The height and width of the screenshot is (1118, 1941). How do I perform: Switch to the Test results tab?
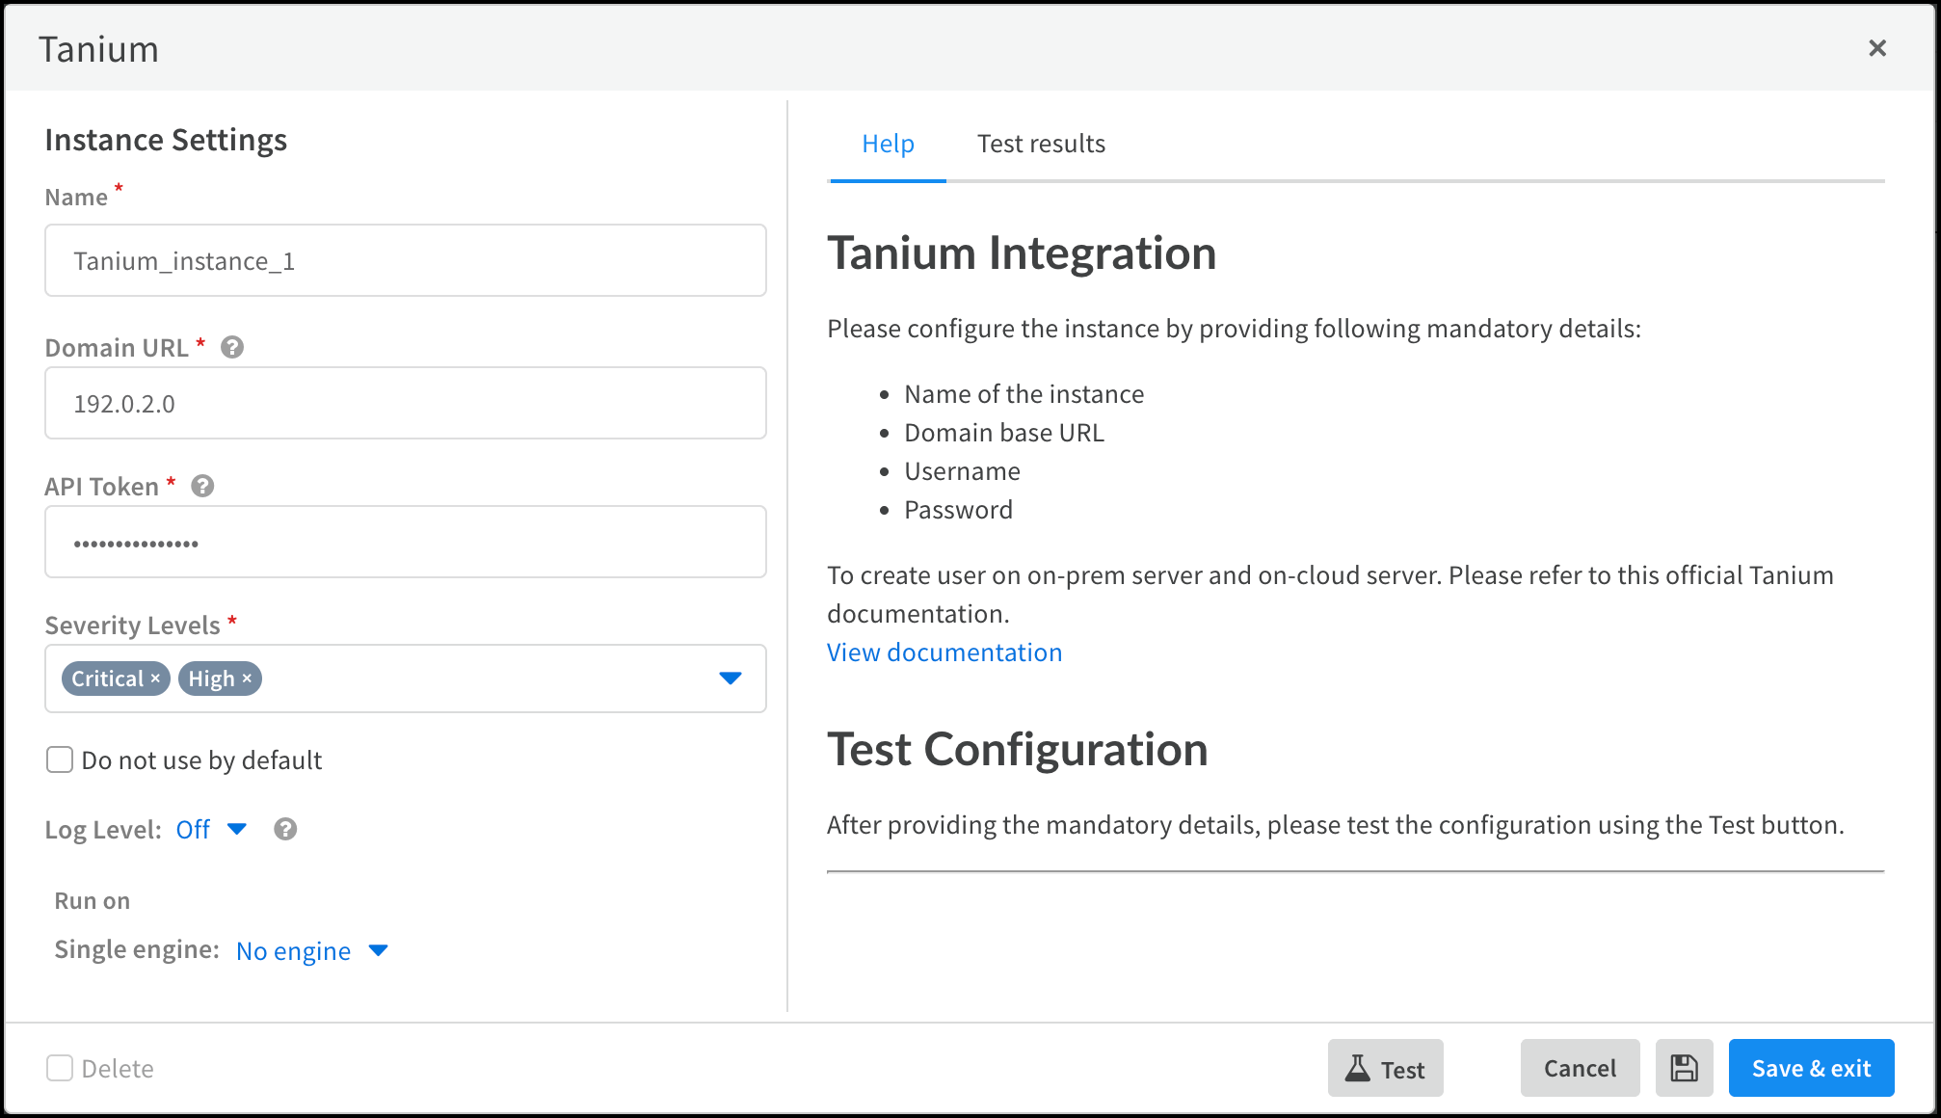pyautogui.click(x=1041, y=144)
